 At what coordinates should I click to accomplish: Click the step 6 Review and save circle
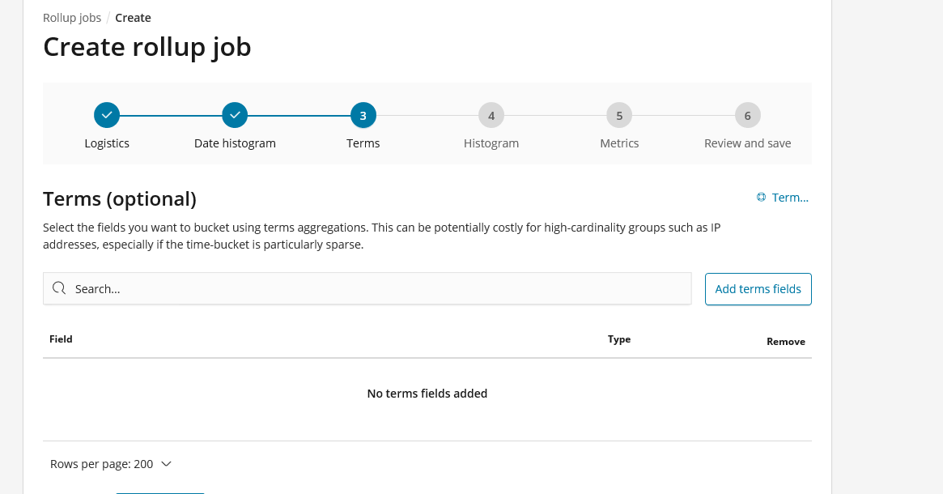(x=747, y=115)
